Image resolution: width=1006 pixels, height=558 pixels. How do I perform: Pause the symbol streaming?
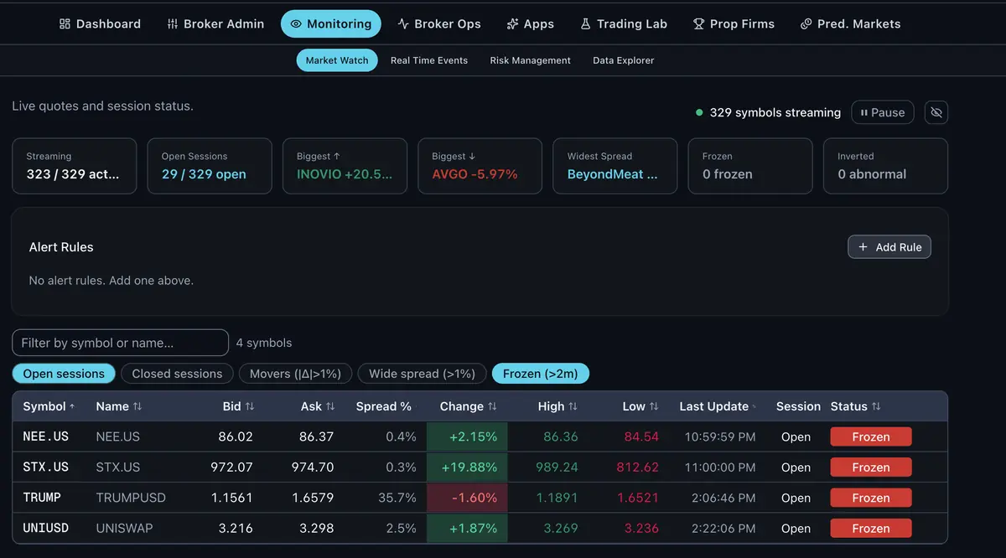[883, 112]
